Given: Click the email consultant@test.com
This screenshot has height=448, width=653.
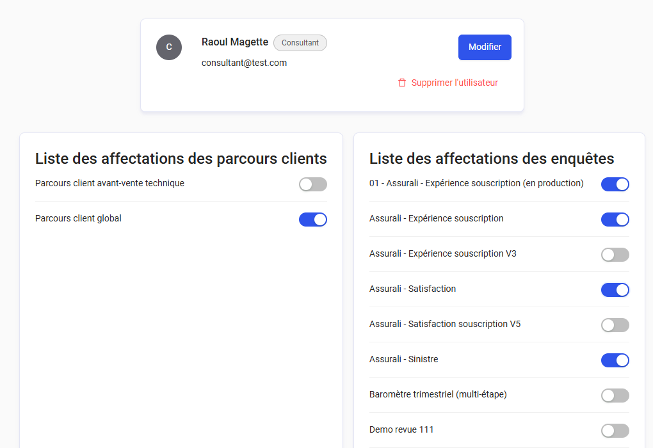Looking at the screenshot, I should 244,63.
